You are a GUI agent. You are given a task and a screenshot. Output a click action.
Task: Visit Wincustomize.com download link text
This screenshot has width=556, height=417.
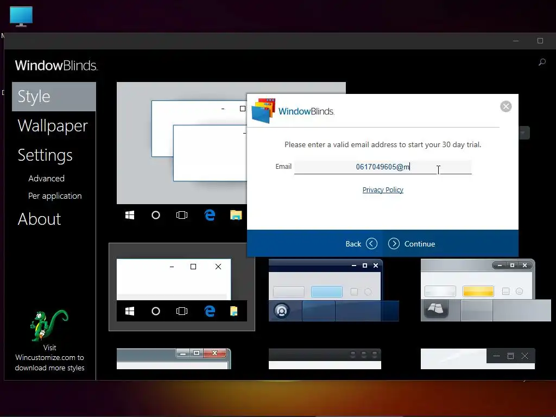[49, 357]
